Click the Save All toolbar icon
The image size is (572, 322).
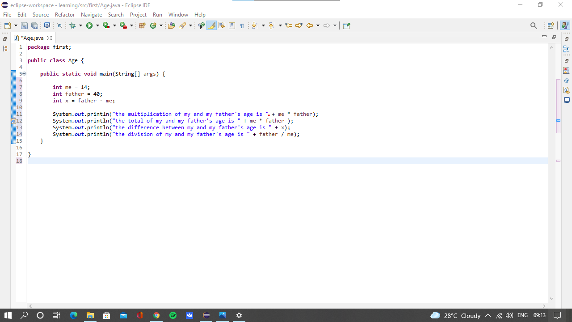pyautogui.click(x=34, y=25)
